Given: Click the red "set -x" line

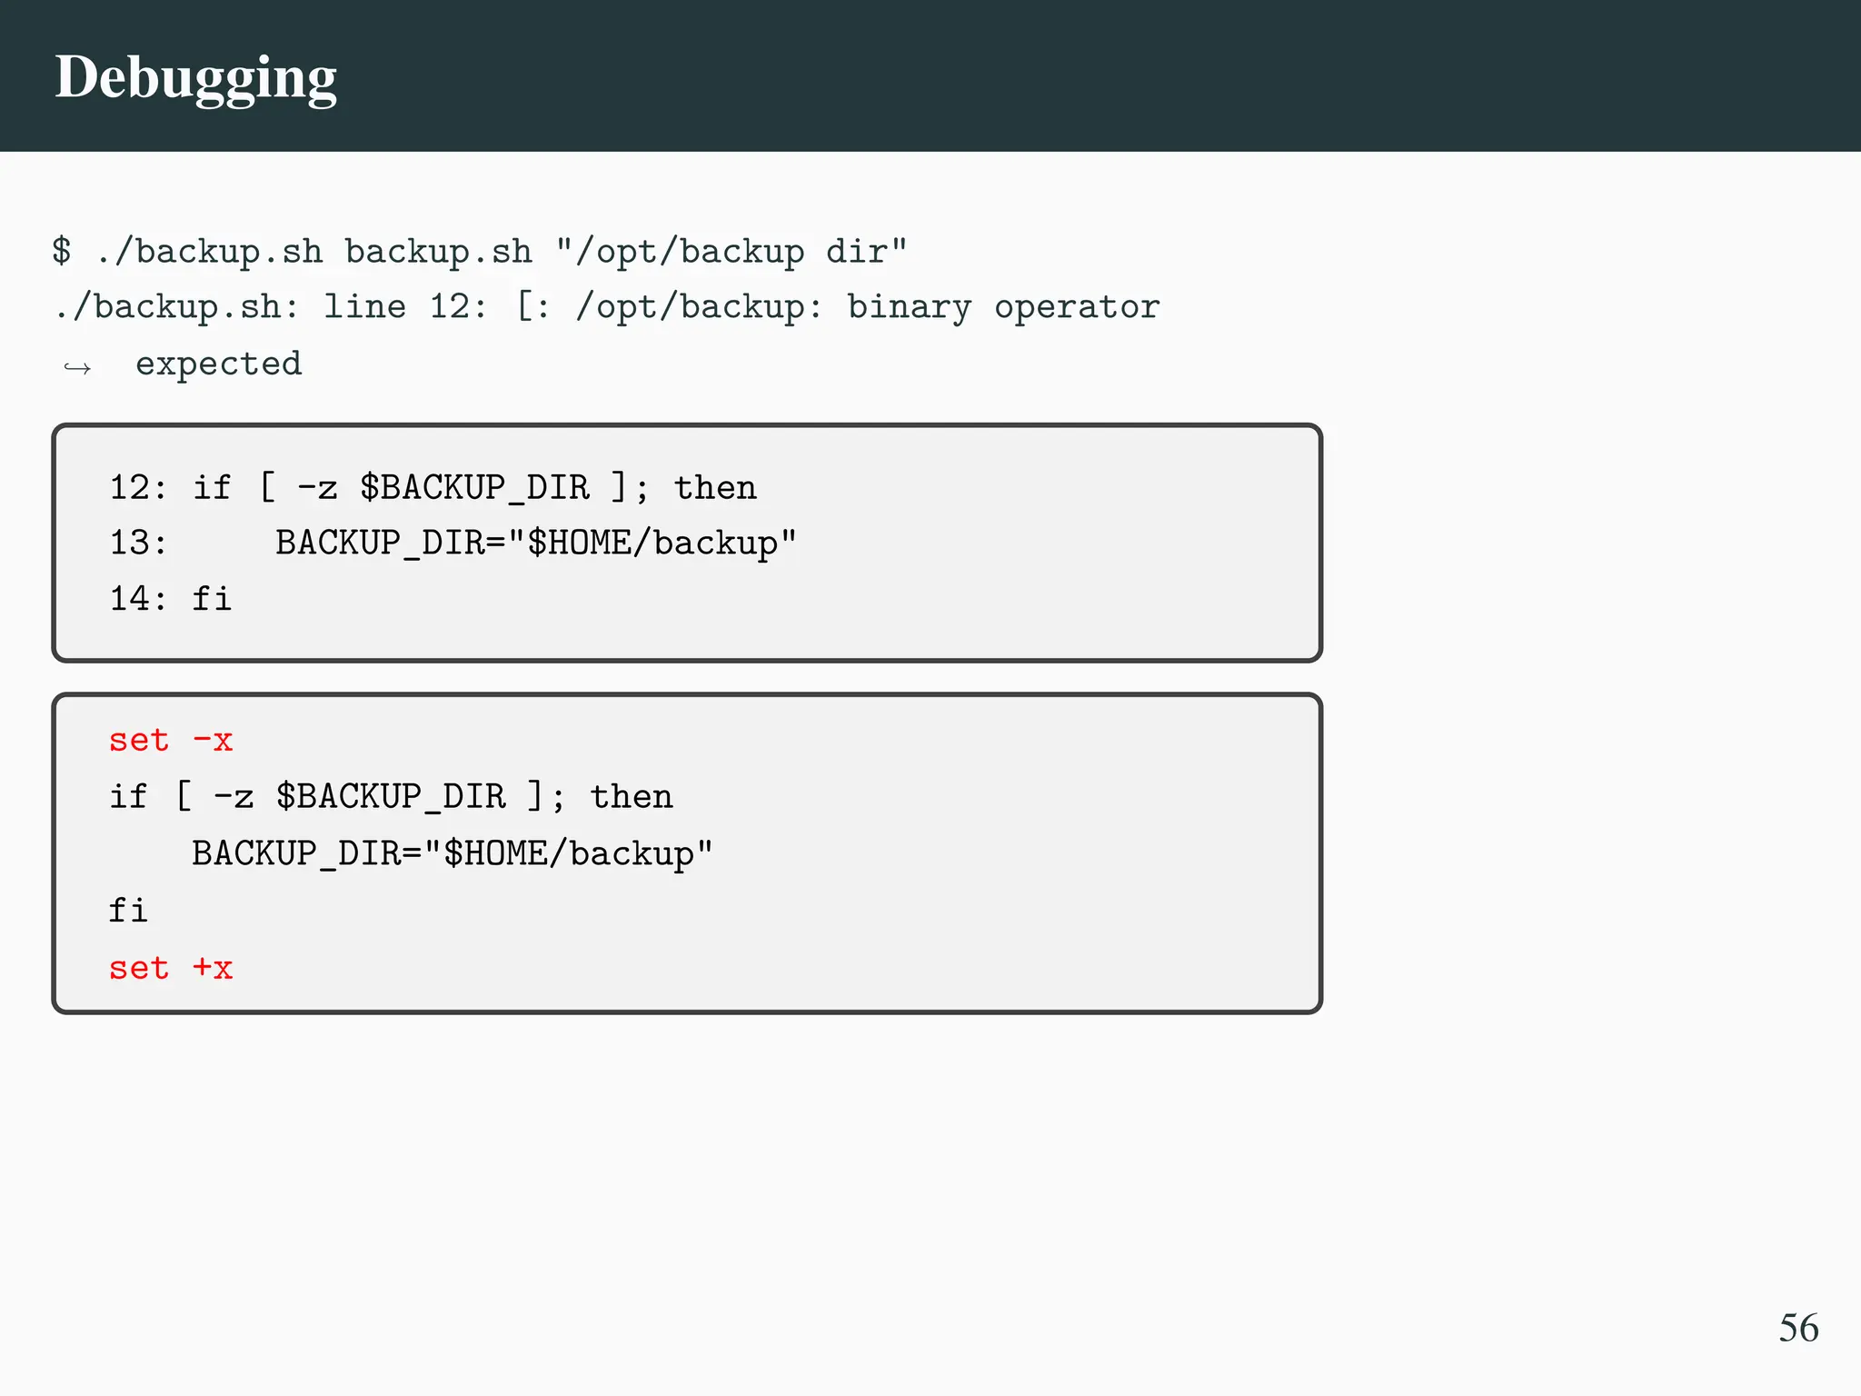Looking at the screenshot, I should pos(171,740).
